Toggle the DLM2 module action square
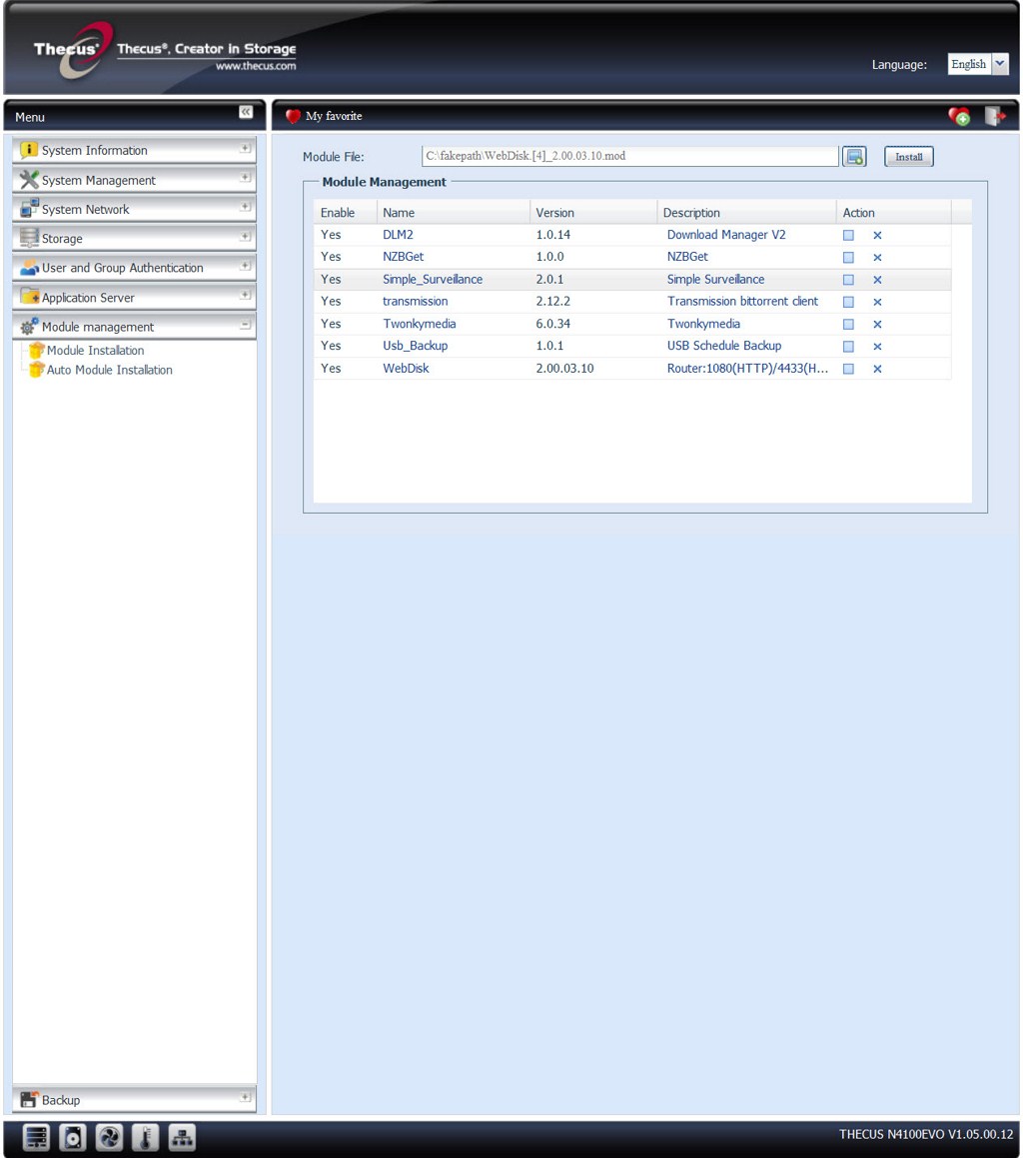The image size is (1023, 1158). (849, 236)
